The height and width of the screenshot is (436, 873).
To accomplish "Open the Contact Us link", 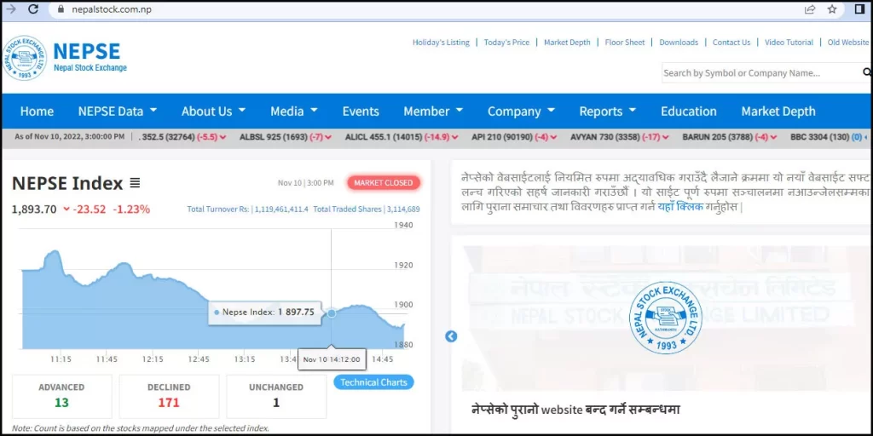I will tap(731, 43).
